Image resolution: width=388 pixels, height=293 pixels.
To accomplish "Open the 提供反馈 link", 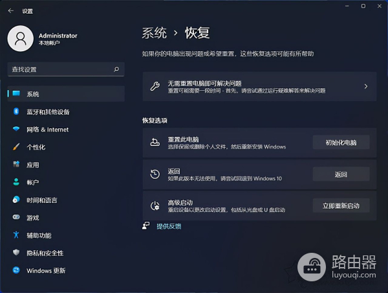I will (x=169, y=226).
